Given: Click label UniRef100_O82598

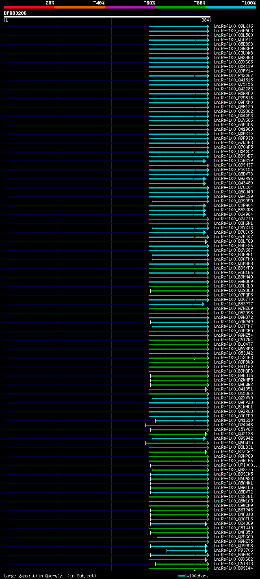Looking at the screenshot, I should (233, 313).
